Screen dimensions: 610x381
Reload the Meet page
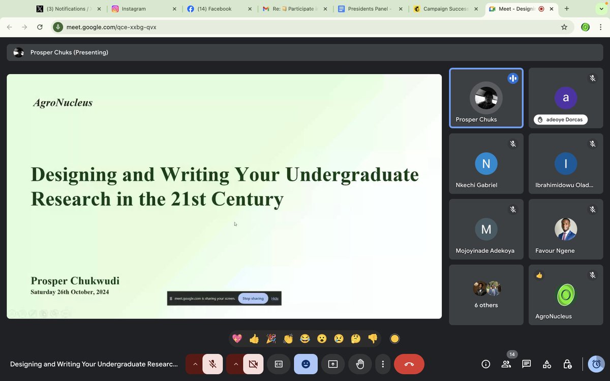pos(40,27)
